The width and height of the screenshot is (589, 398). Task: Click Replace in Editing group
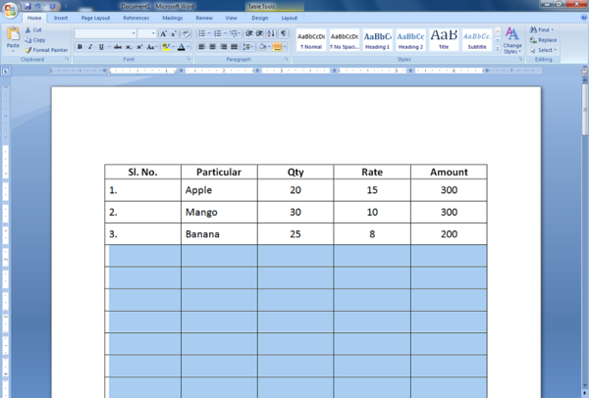pos(543,40)
